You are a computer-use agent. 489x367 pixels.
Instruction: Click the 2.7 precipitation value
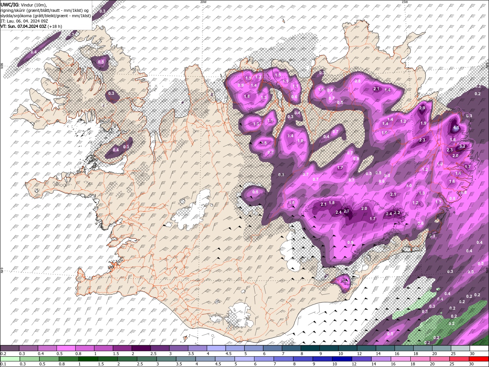(347, 211)
